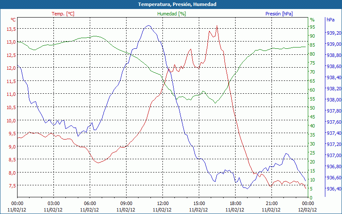Click the "7,5" temperature axis value
Viewport: 342px width, 214px height.
[x=12, y=186]
